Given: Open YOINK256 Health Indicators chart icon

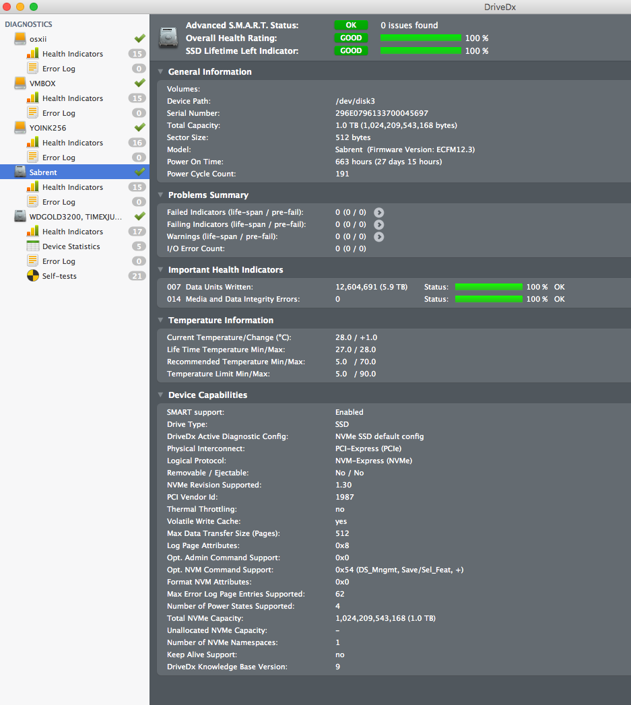Looking at the screenshot, I should click(x=32, y=143).
